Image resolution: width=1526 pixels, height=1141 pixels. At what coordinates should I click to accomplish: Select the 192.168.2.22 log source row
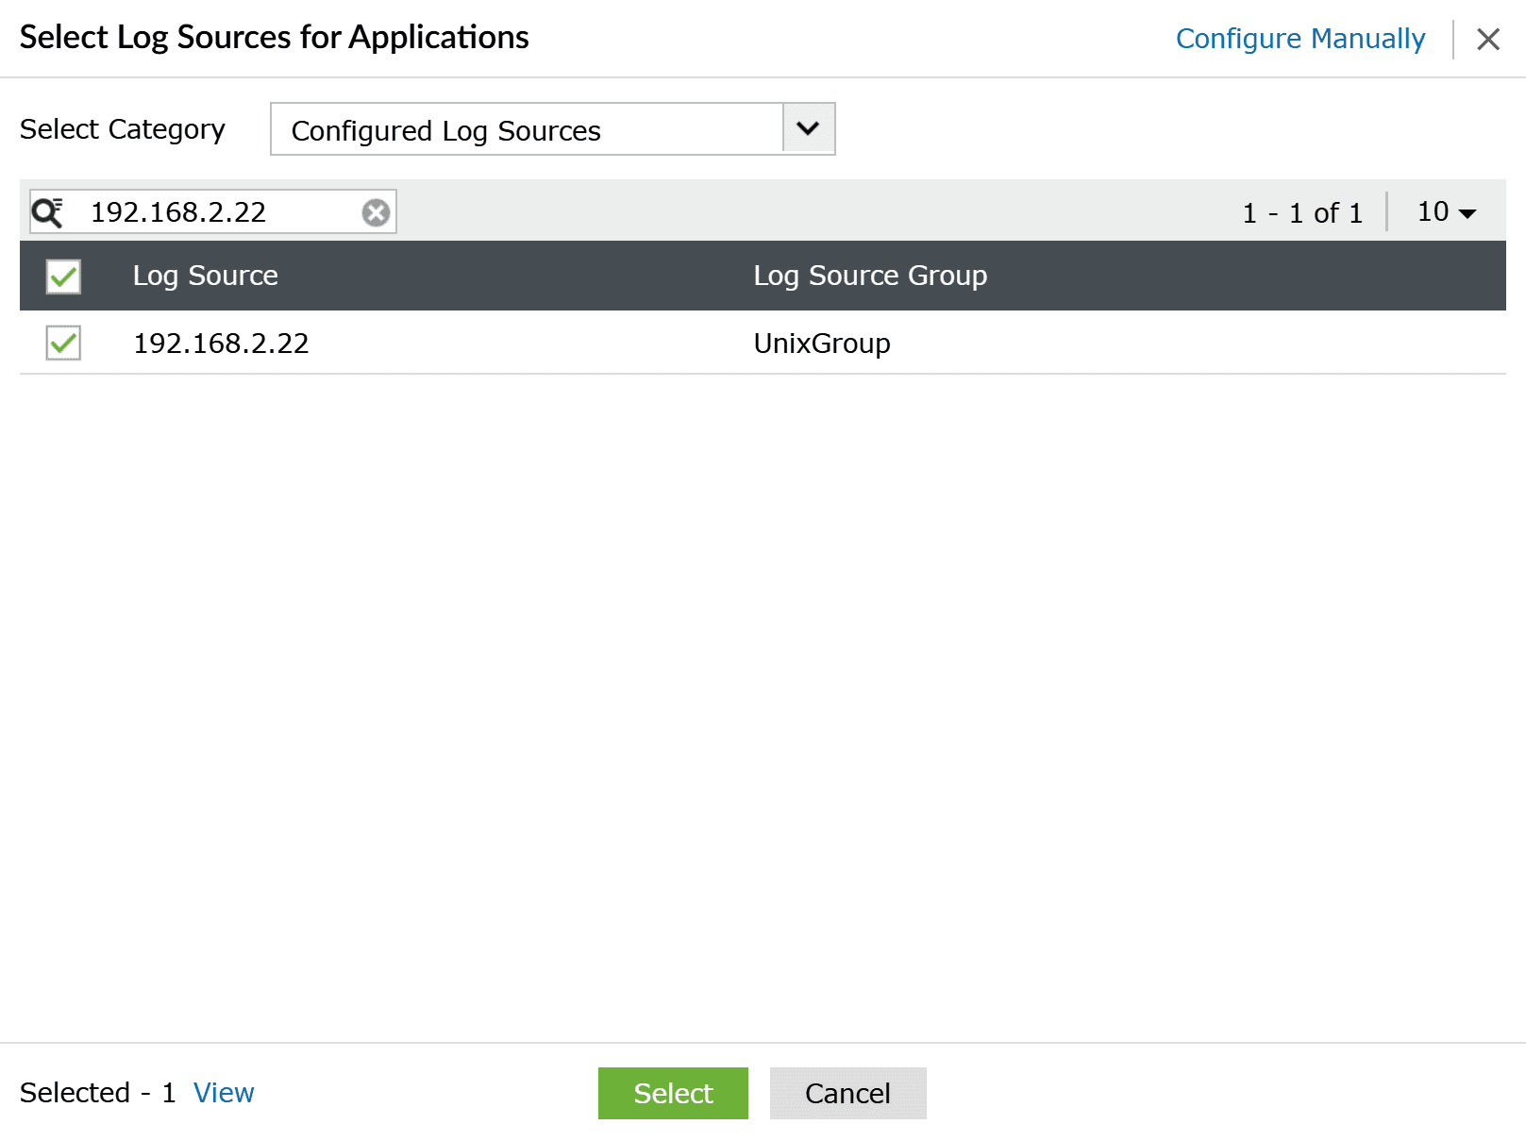pyautogui.click(x=221, y=343)
